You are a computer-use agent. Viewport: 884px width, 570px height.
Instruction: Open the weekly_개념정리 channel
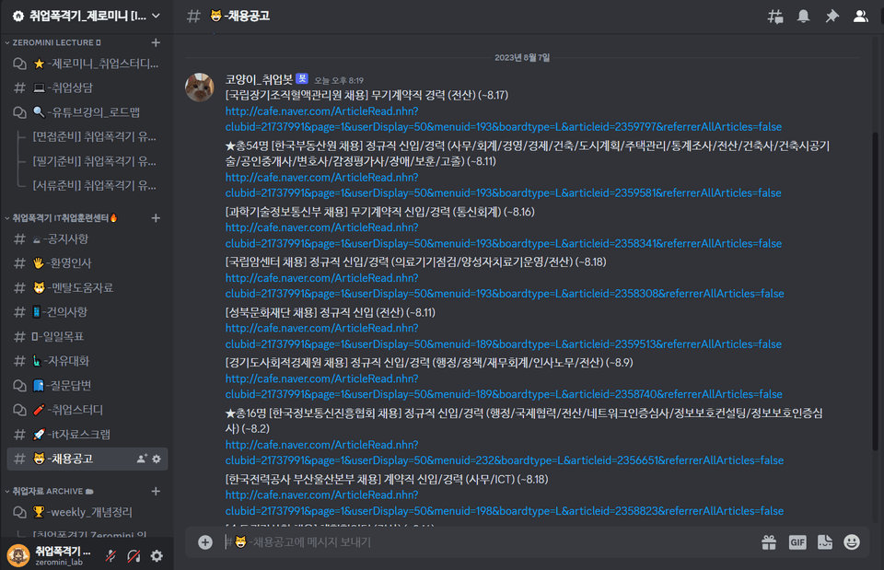(87, 512)
